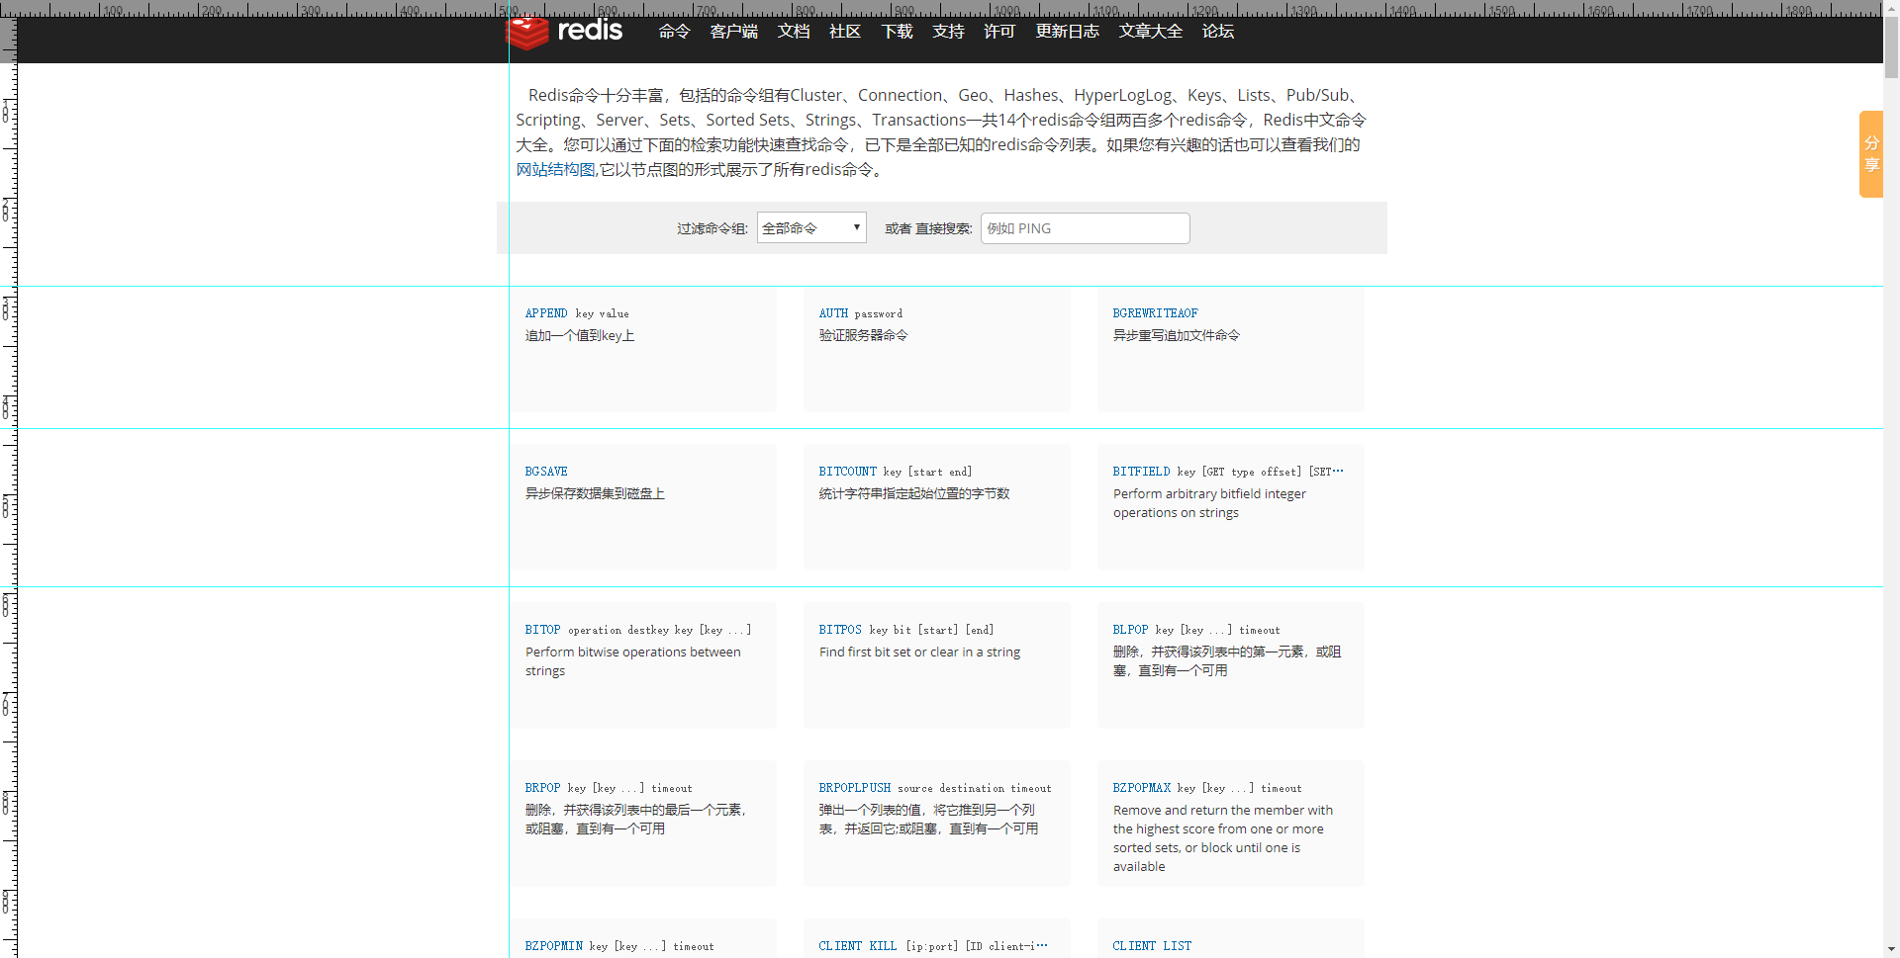
Task: Open the AUTH password command
Action: click(x=861, y=313)
